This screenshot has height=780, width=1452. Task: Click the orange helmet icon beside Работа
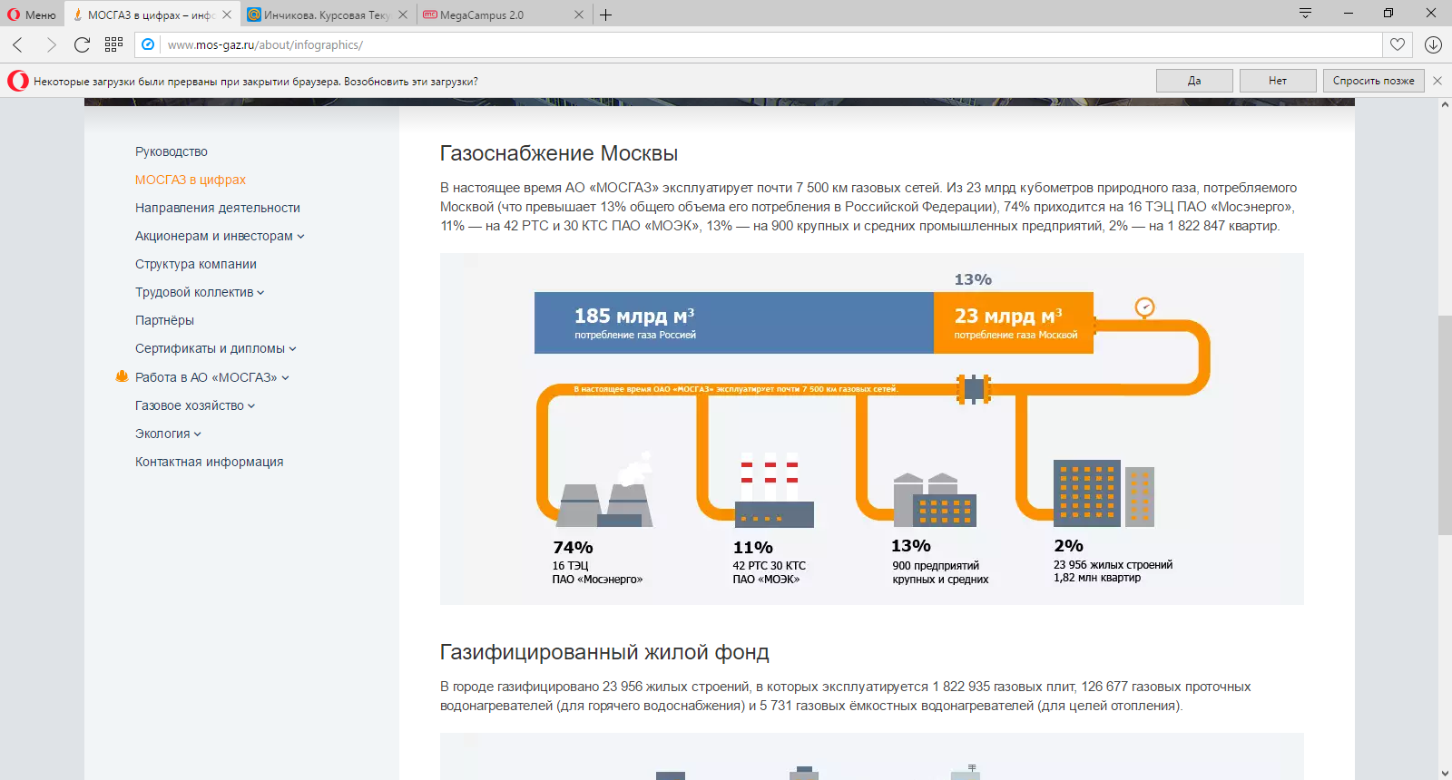point(123,376)
